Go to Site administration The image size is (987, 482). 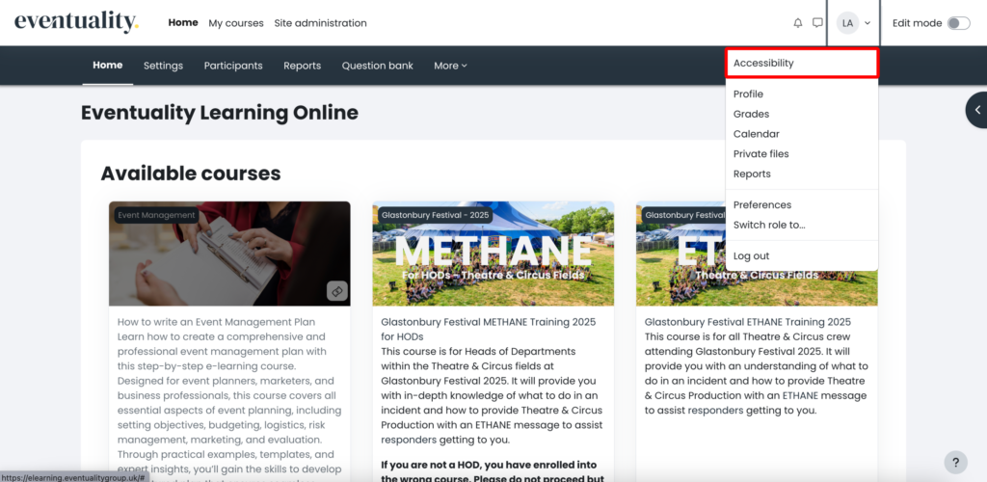(320, 23)
